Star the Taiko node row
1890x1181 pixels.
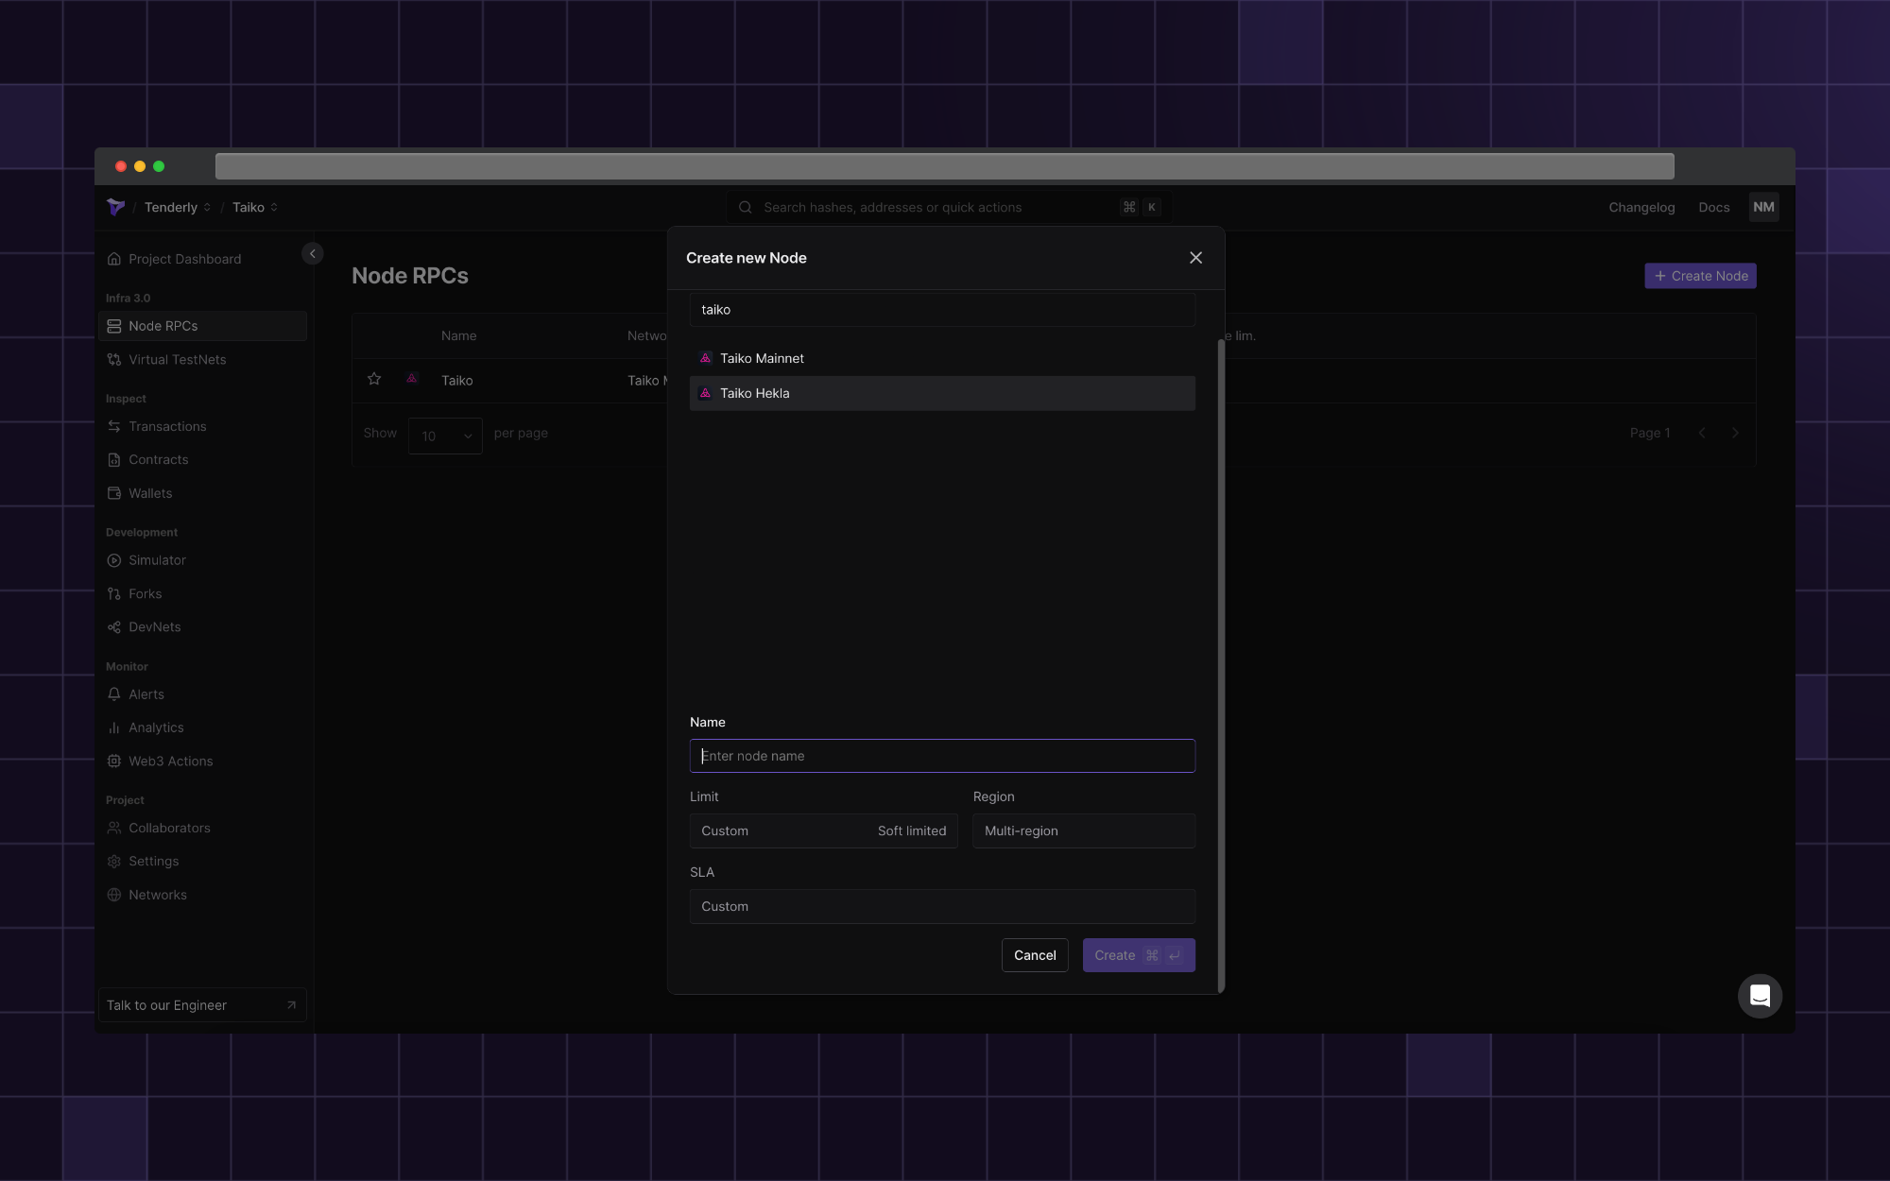[374, 379]
